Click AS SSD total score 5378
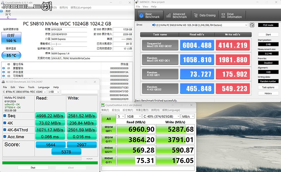 pos(66,152)
